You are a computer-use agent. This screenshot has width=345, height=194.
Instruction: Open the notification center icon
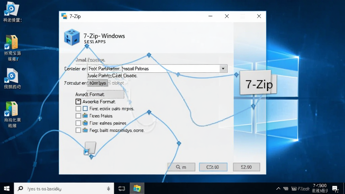335,189
